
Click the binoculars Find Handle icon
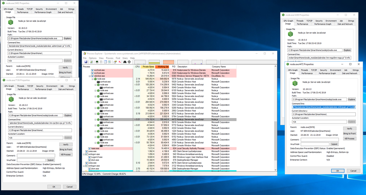pos(125,62)
